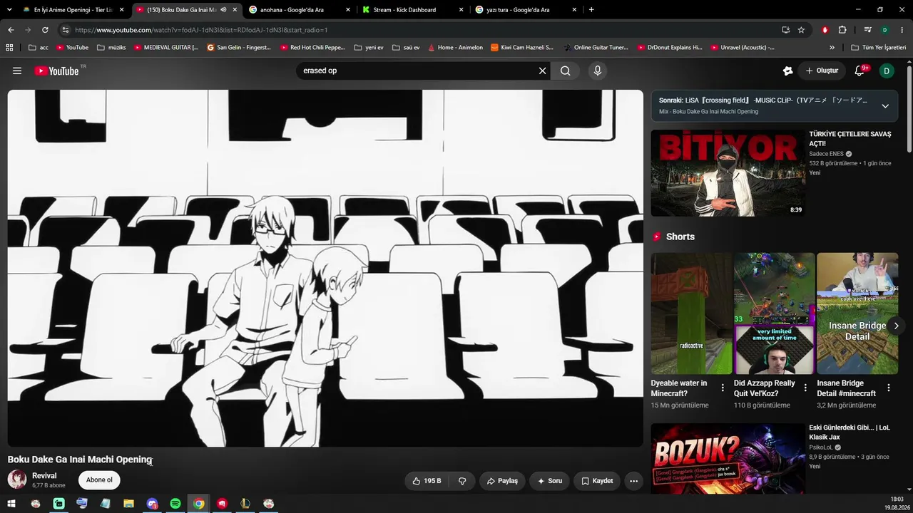
Task: Collapse the mix playlist panel chevron
Action: coord(885,106)
